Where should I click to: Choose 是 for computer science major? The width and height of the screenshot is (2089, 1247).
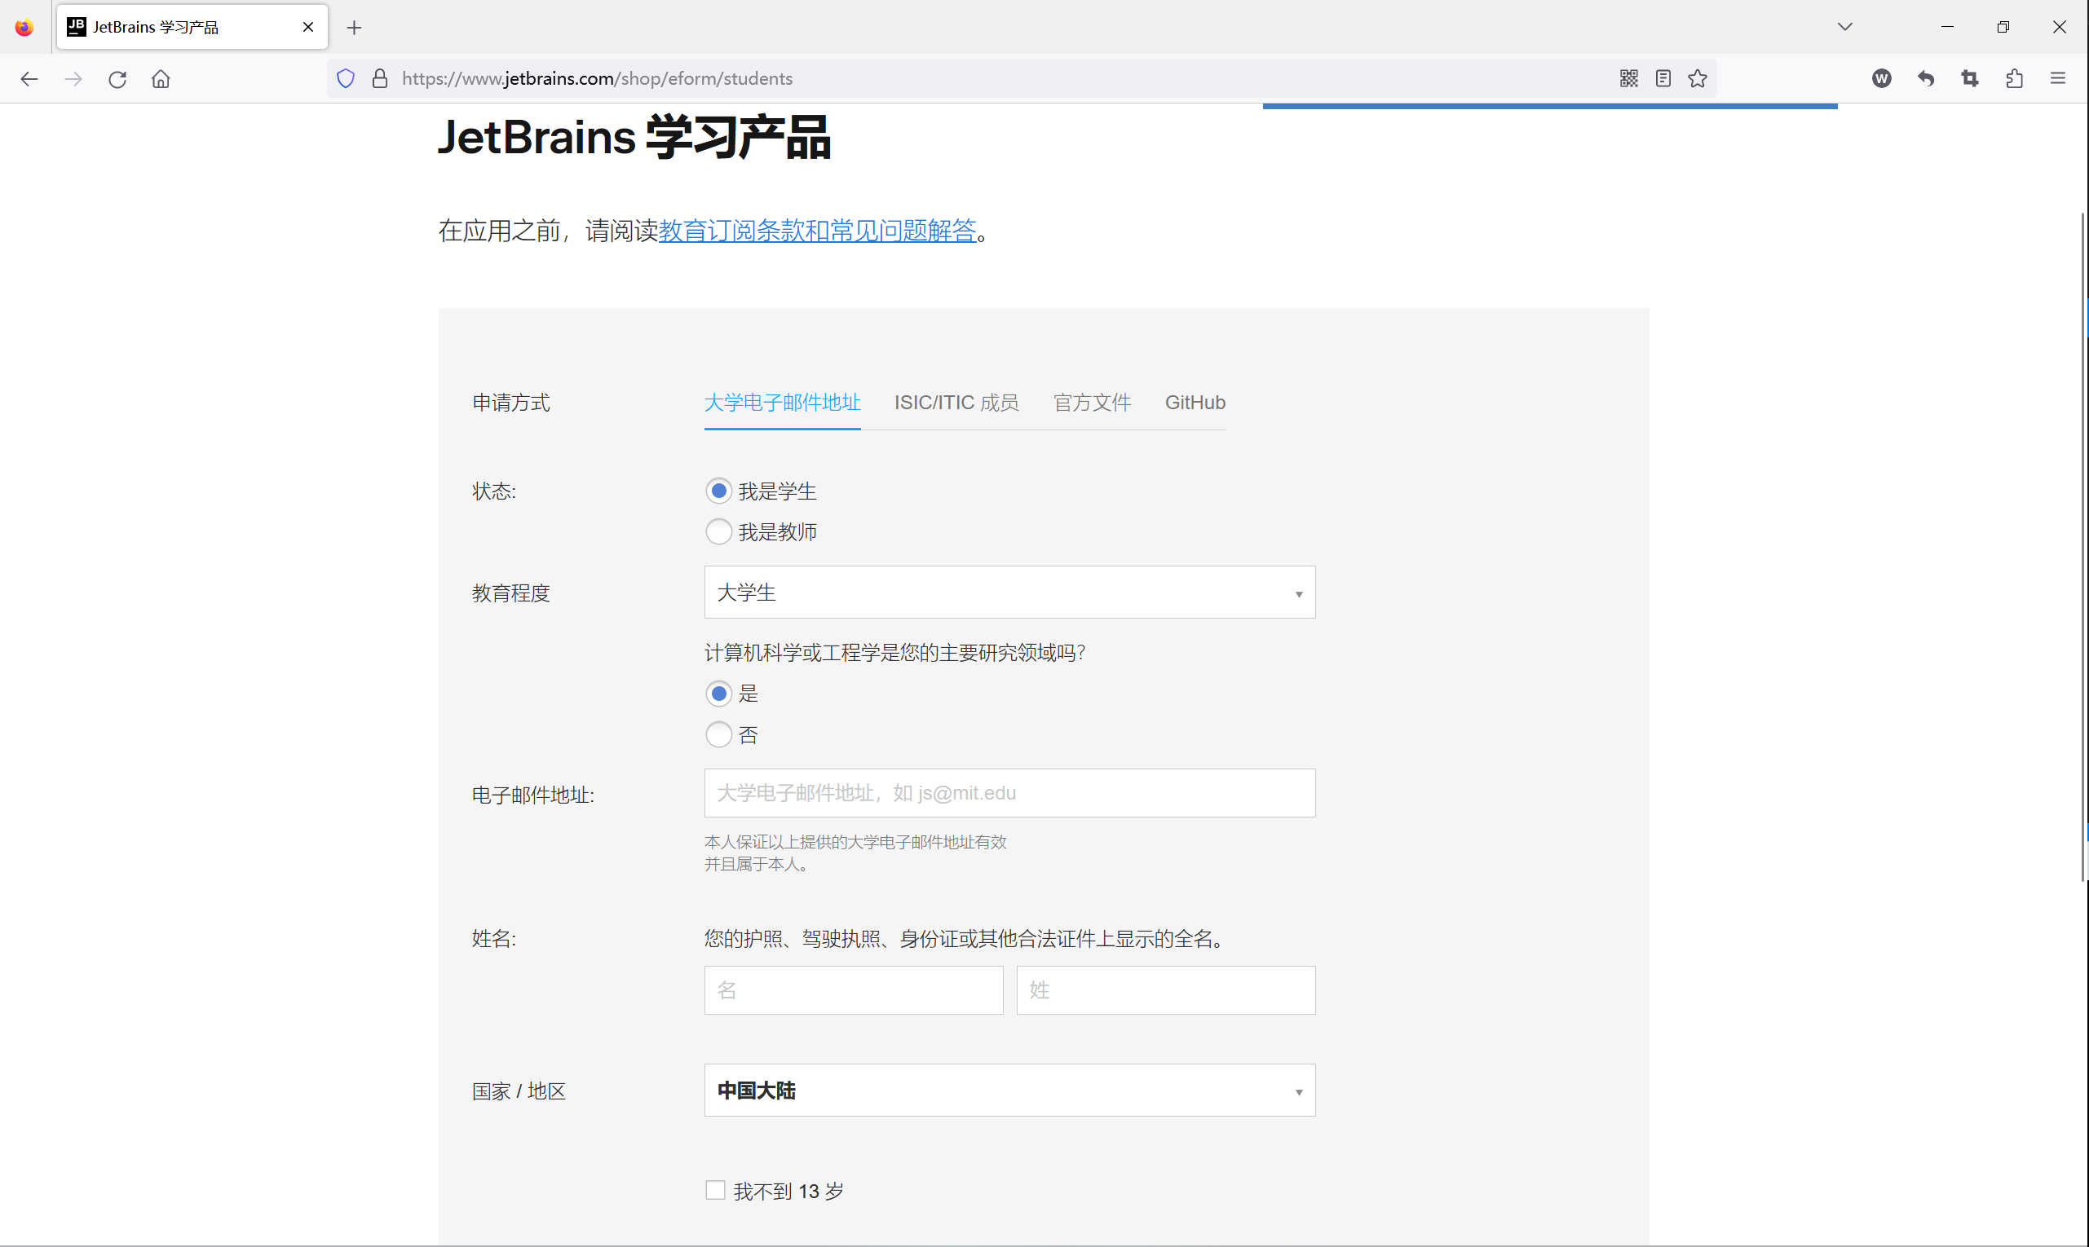[x=718, y=694]
